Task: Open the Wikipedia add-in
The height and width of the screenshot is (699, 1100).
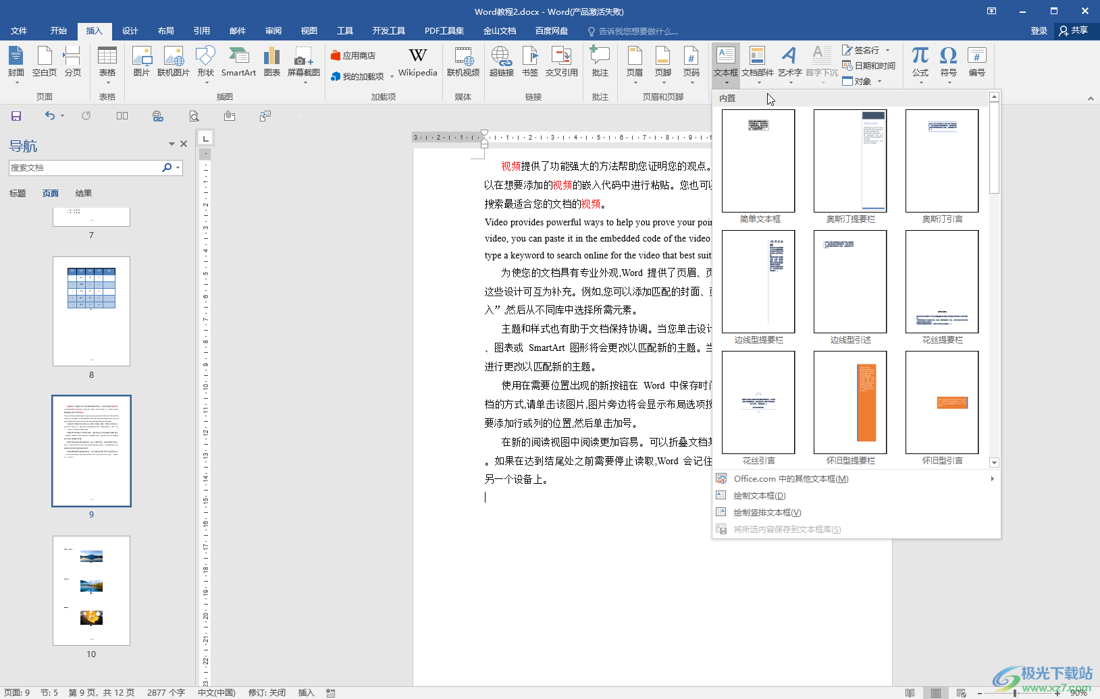Action: 417,62
